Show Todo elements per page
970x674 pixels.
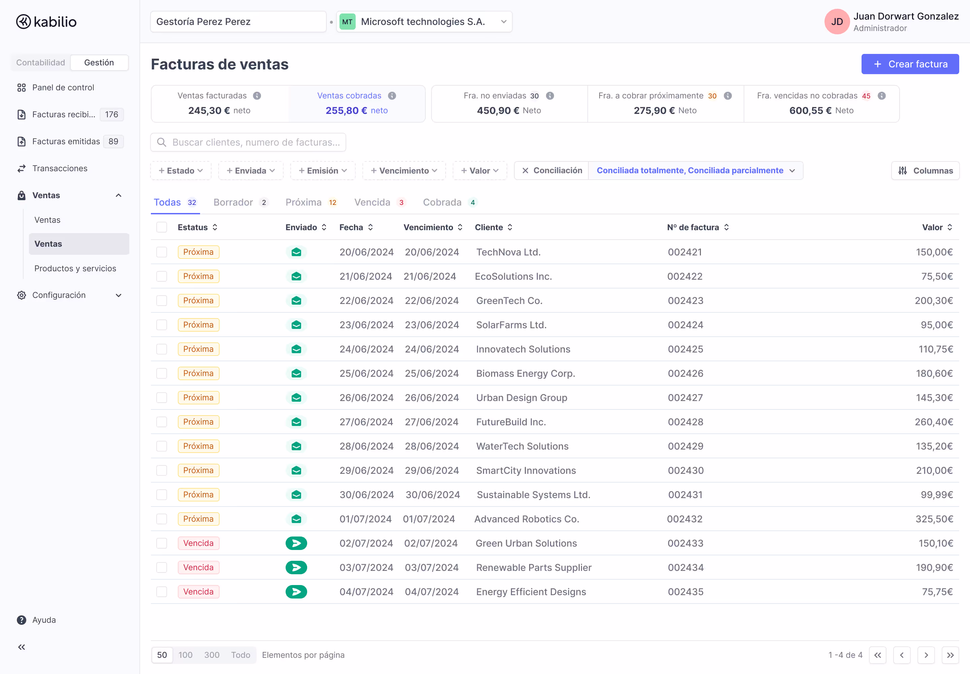click(x=240, y=655)
